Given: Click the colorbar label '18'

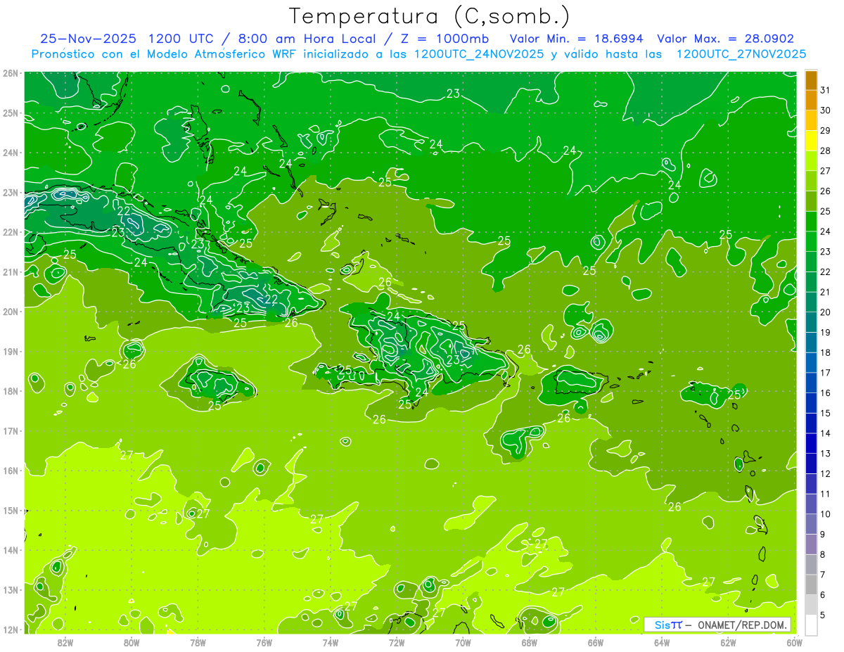Looking at the screenshot, I should coord(826,352).
